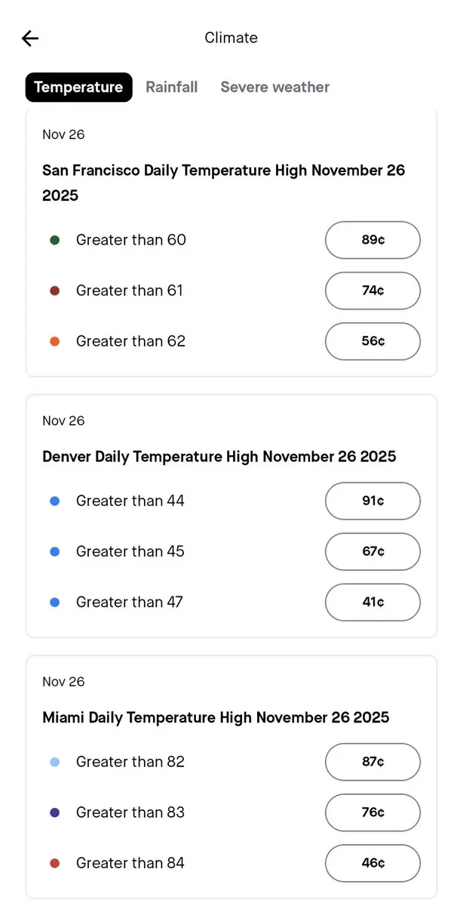Choose the 56¢ price for Greater than 62
Viewport: 463px width, 906px height.
[x=373, y=341]
